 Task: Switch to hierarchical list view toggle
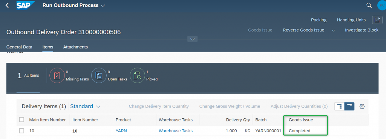(340, 106)
